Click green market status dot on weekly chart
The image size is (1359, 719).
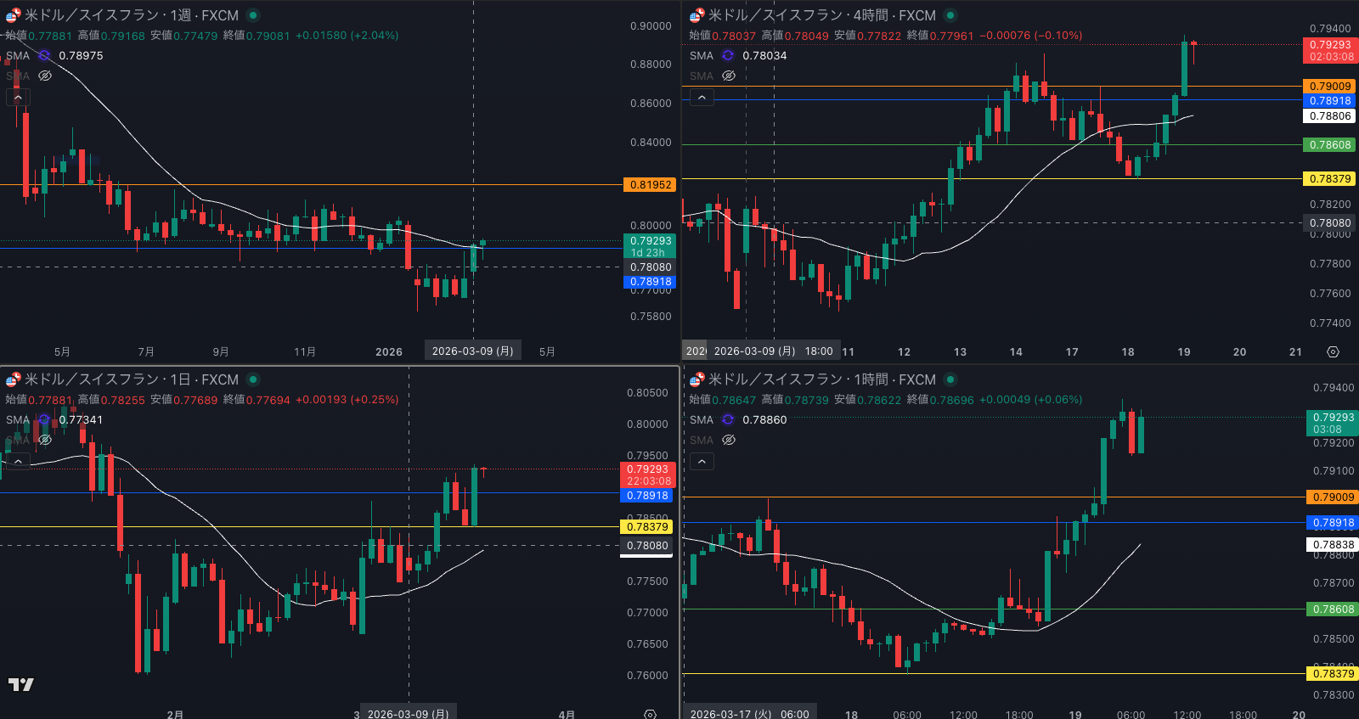click(253, 15)
